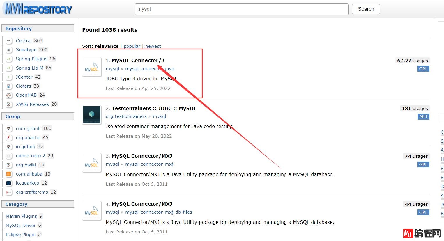Filter by Clojars repository
Screen dimensions: 444x241
pyautogui.click(x=23, y=86)
